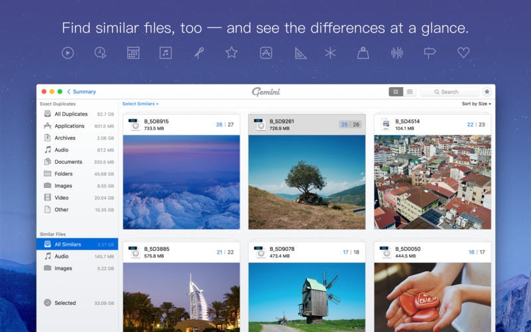The width and height of the screenshot is (531, 332).
Task: Click the B_5D3885 file icon
Action: point(135,252)
